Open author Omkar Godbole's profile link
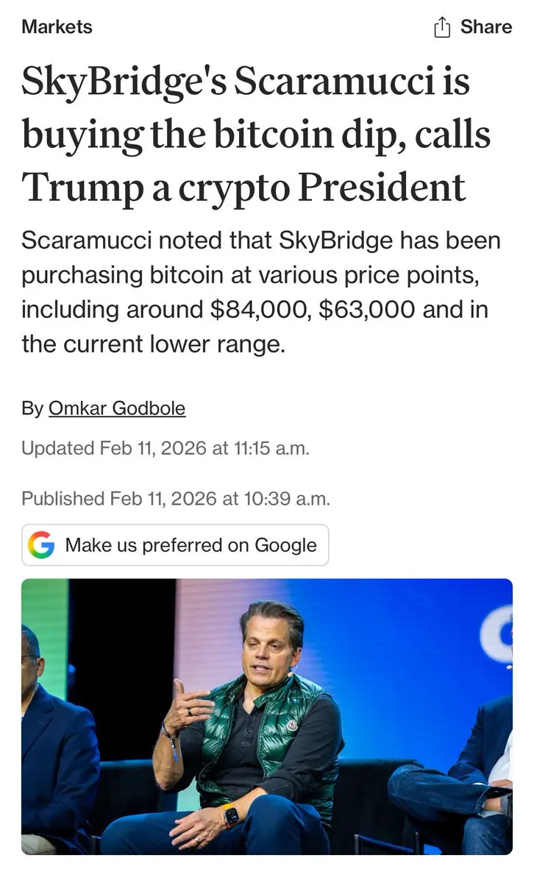This screenshot has width=534, height=883. [117, 408]
